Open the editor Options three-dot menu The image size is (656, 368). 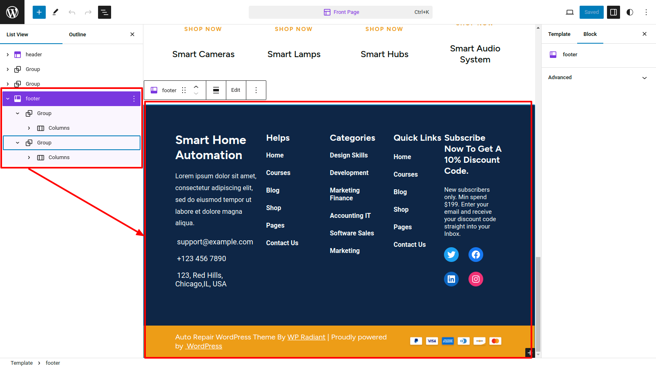coord(646,12)
